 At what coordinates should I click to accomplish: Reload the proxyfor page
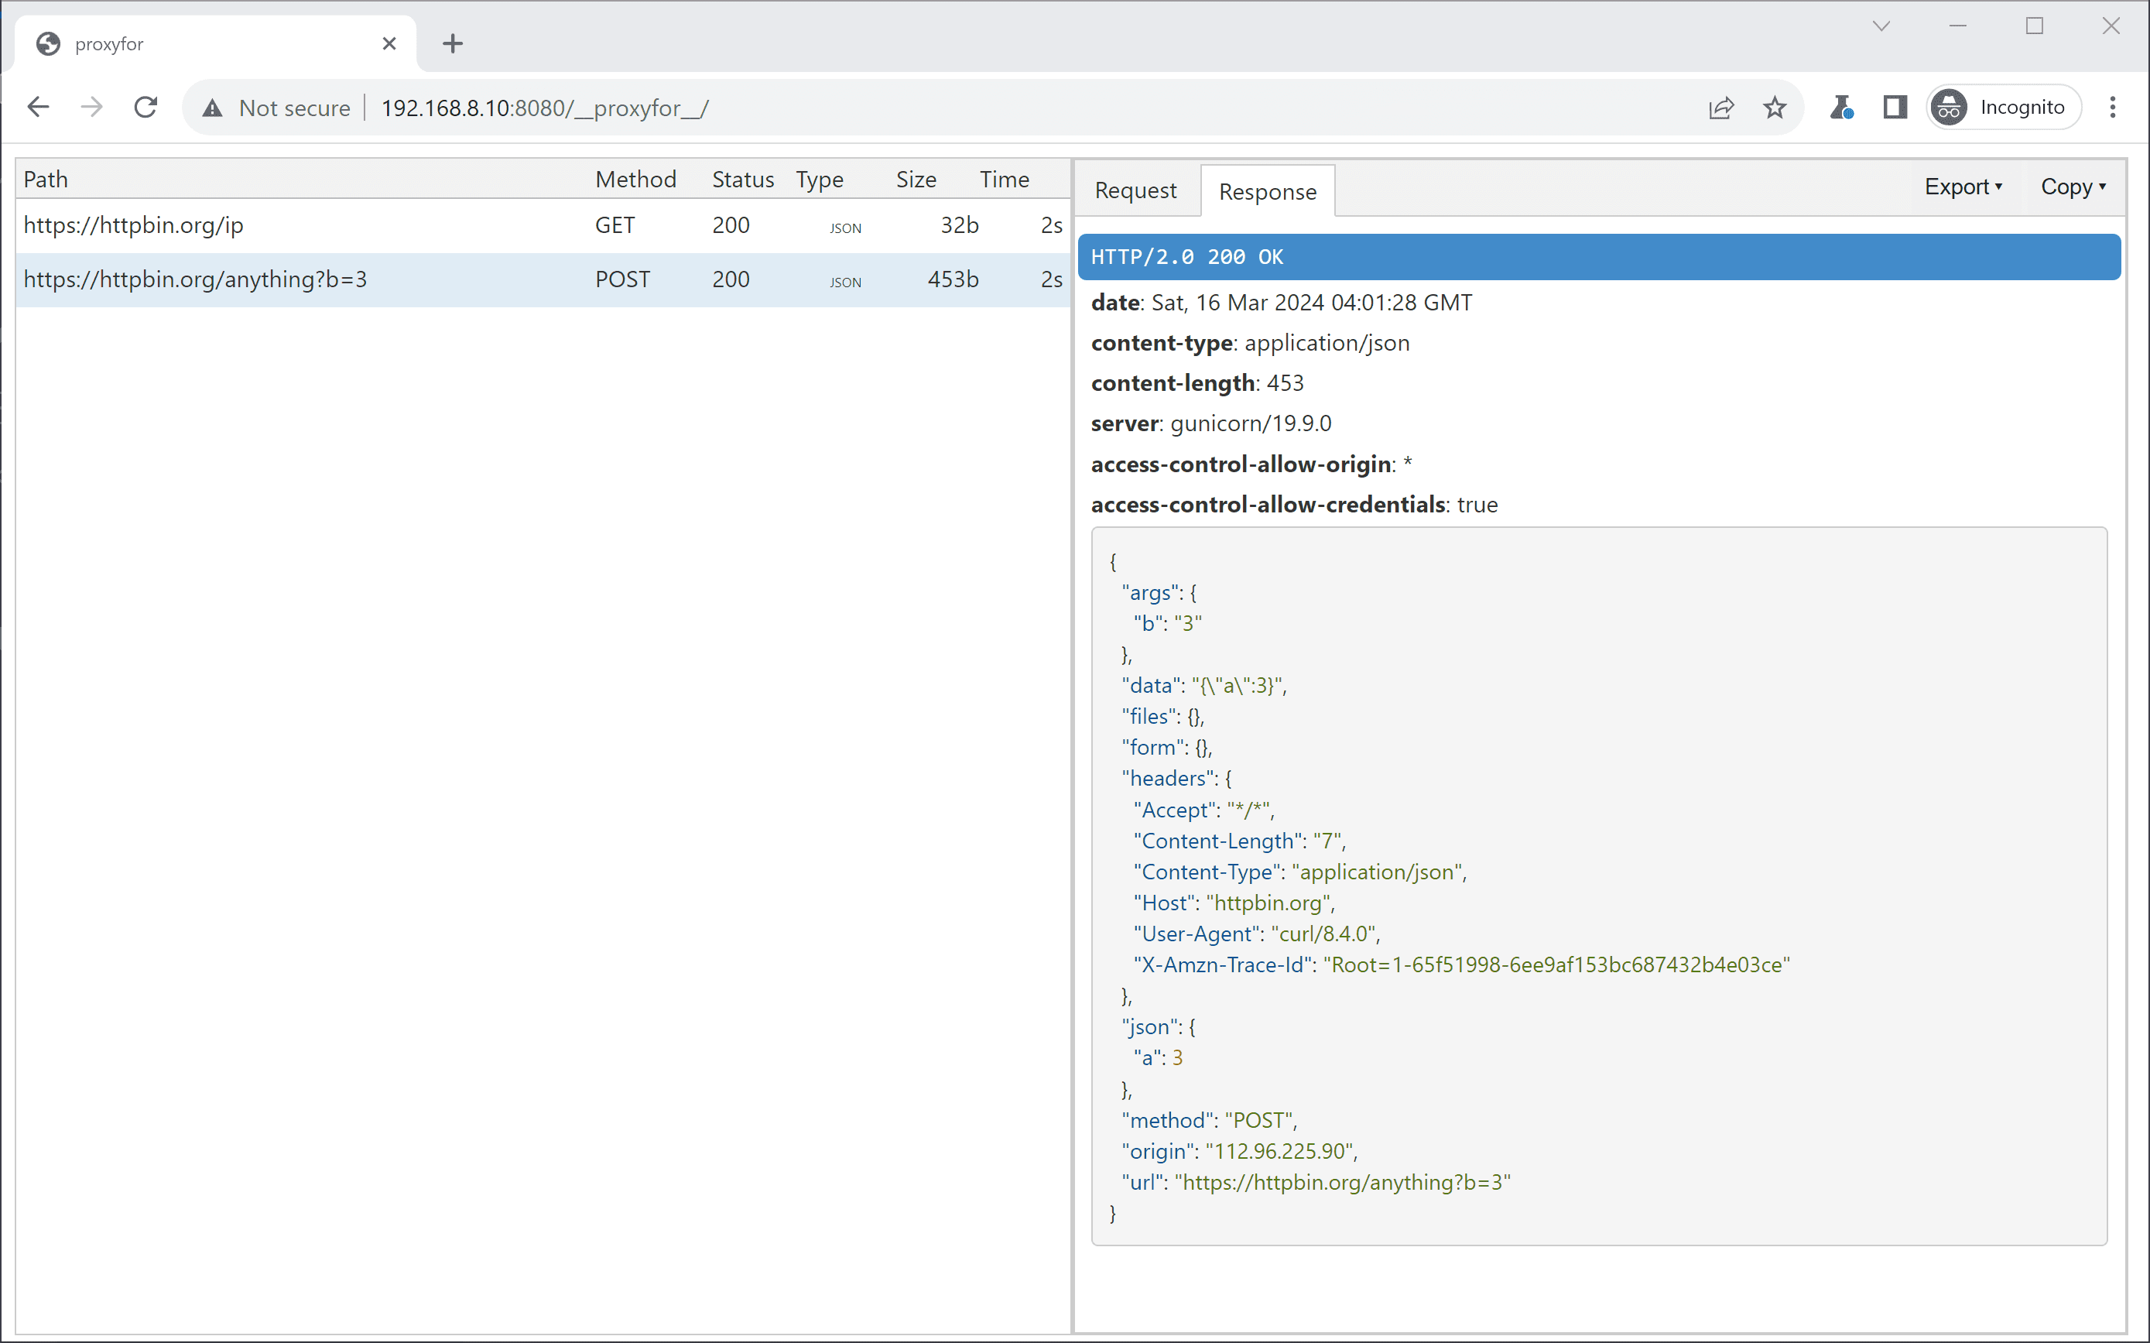[146, 108]
